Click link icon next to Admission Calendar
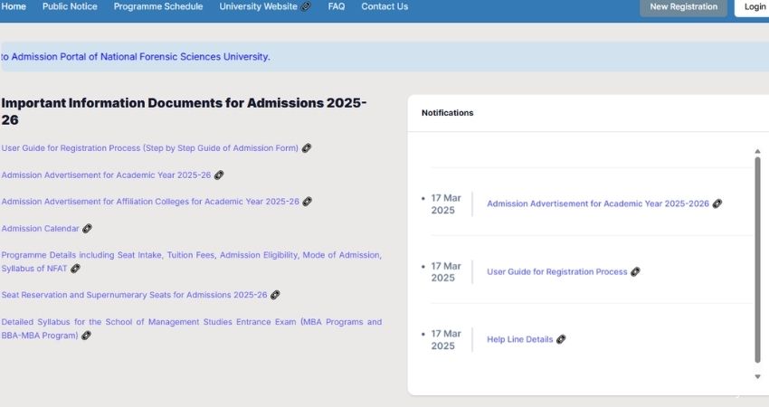The height and width of the screenshot is (407, 769). (87, 229)
